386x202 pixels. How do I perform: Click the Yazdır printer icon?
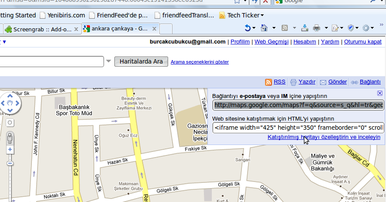(293, 82)
